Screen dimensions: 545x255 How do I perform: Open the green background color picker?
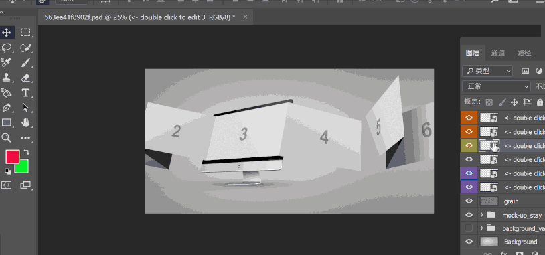[21, 166]
